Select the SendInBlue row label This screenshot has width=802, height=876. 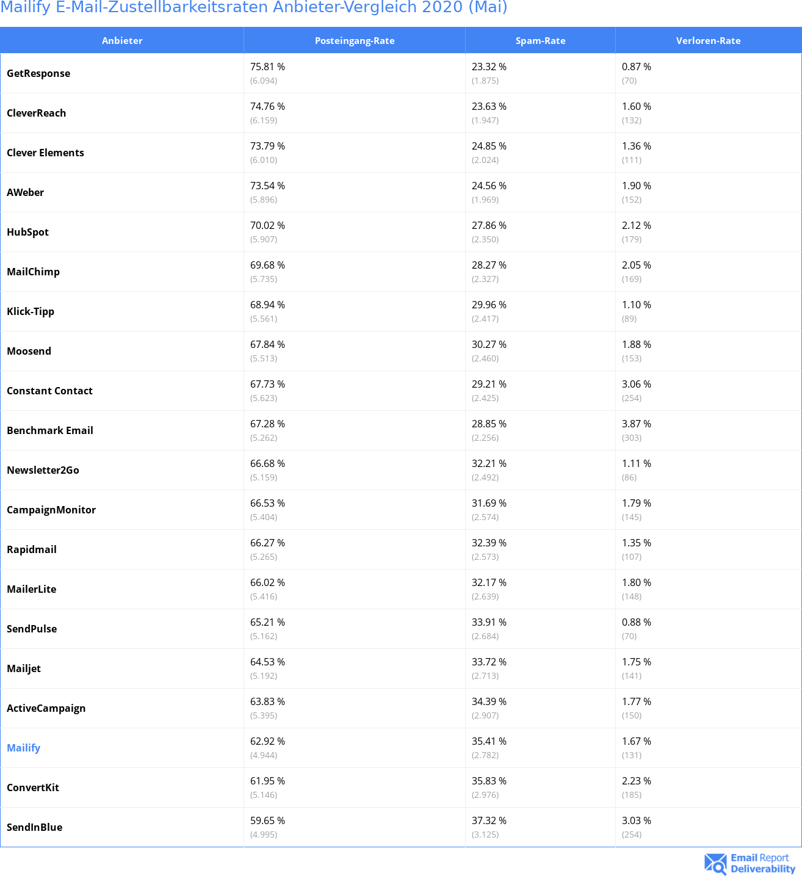pos(34,827)
